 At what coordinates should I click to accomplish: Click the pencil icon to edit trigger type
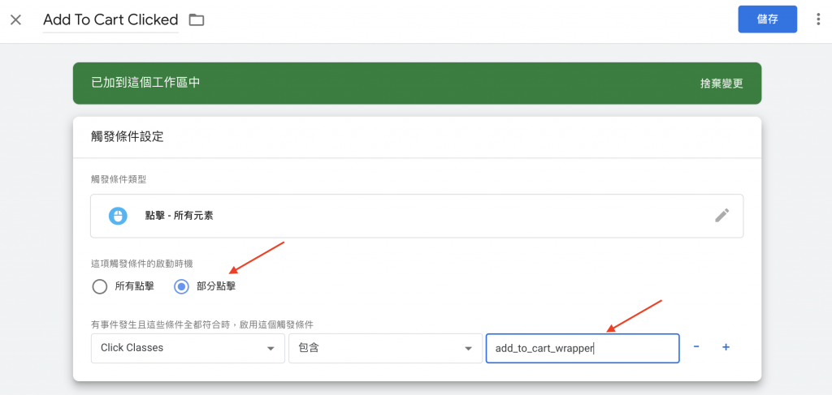click(721, 216)
